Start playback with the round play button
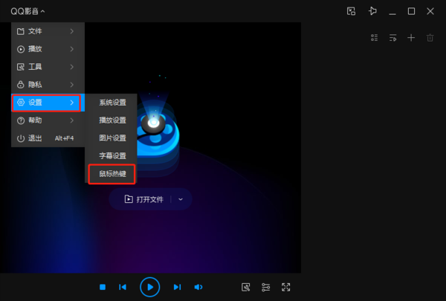The image size is (446, 301). 150,287
